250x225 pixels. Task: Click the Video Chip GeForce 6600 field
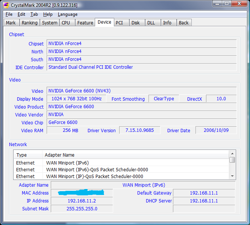[x=142, y=122]
